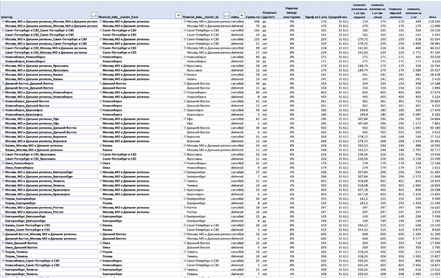
Task: Collapse the Новосибирск_Дальний Восток кластер group
Action: (x=3, y=101)
